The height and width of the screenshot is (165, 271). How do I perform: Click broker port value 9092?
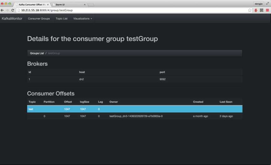[x=163, y=79]
